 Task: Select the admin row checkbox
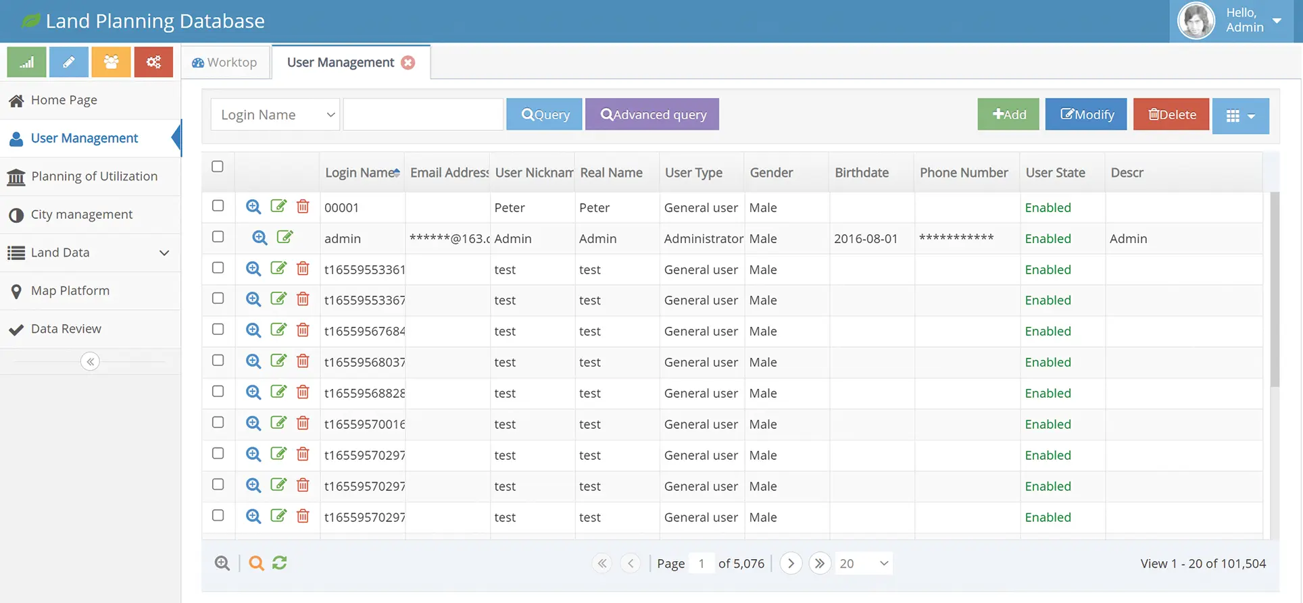pos(218,237)
